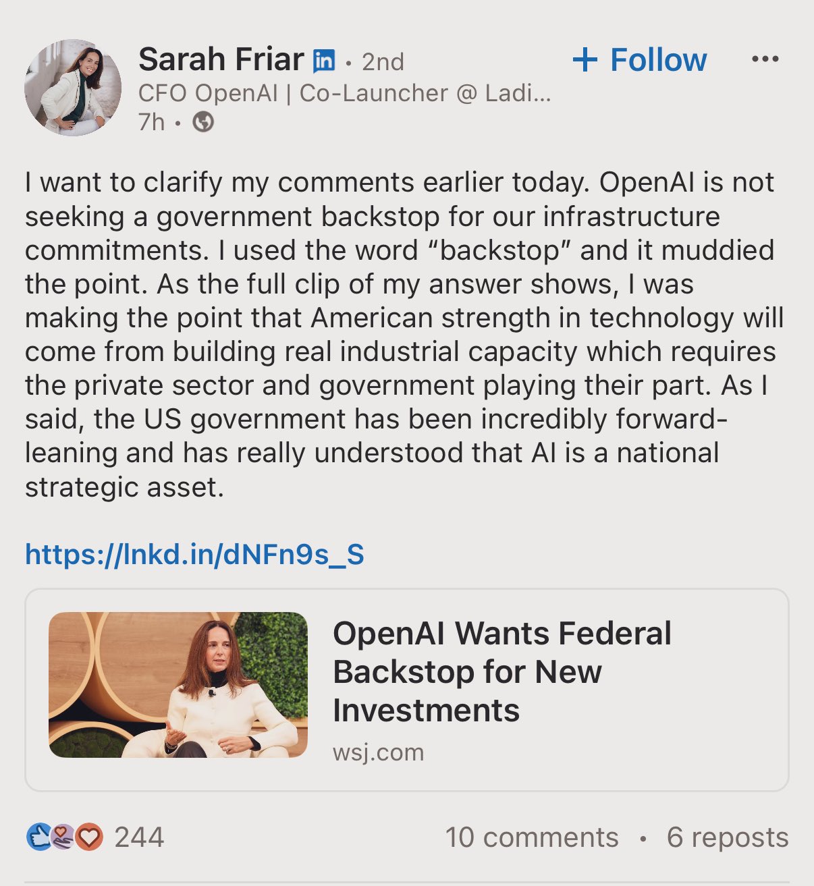This screenshot has width=814, height=886.
Task: Open the 10 comments
Action: click(x=531, y=837)
